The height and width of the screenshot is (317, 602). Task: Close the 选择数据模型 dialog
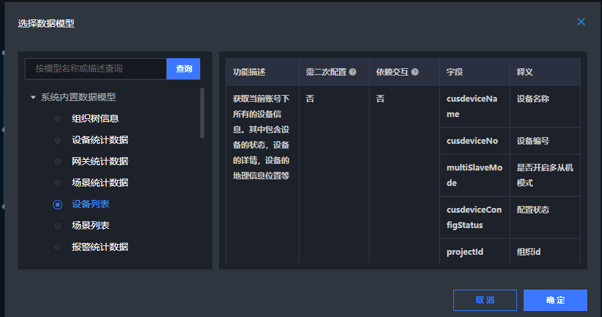581,22
